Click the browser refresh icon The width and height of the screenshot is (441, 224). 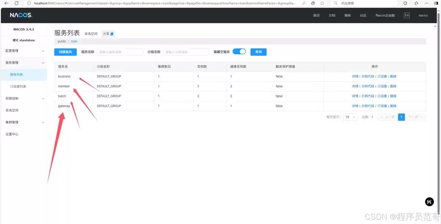(x=17, y=3)
